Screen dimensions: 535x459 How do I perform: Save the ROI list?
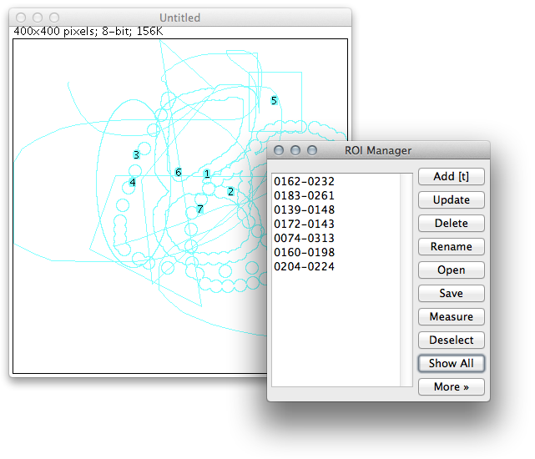coord(451,293)
